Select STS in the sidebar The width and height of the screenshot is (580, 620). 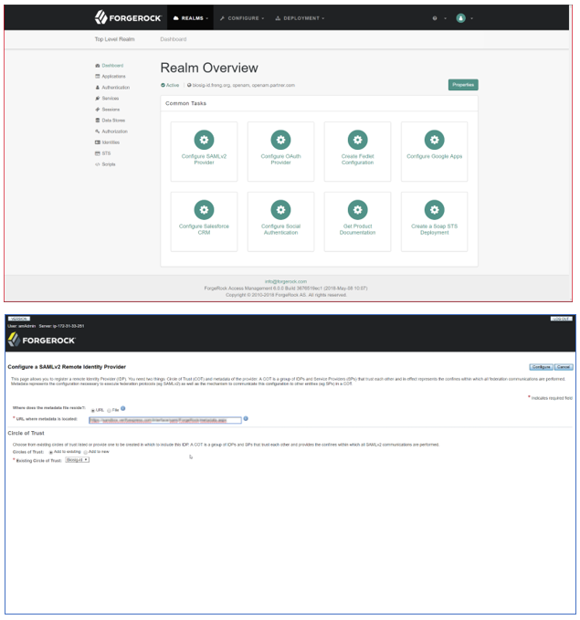point(103,153)
